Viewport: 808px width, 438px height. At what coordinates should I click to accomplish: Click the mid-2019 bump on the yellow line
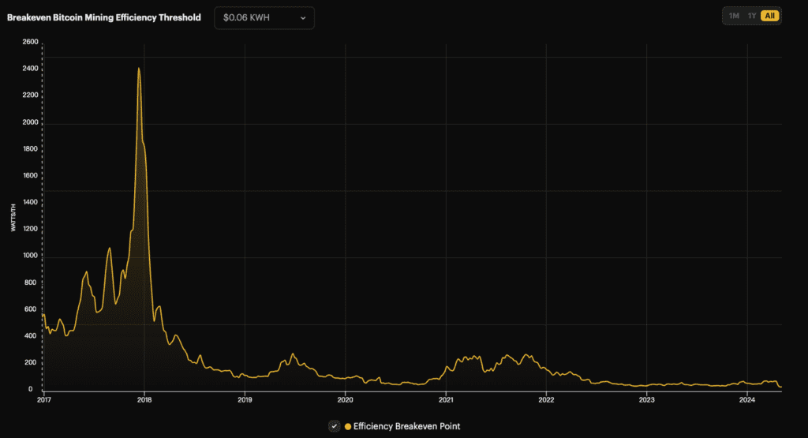293,354
